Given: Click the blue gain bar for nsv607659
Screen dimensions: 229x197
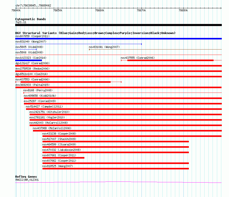Looking at the screenshot, I should click(x=118, y=39).
